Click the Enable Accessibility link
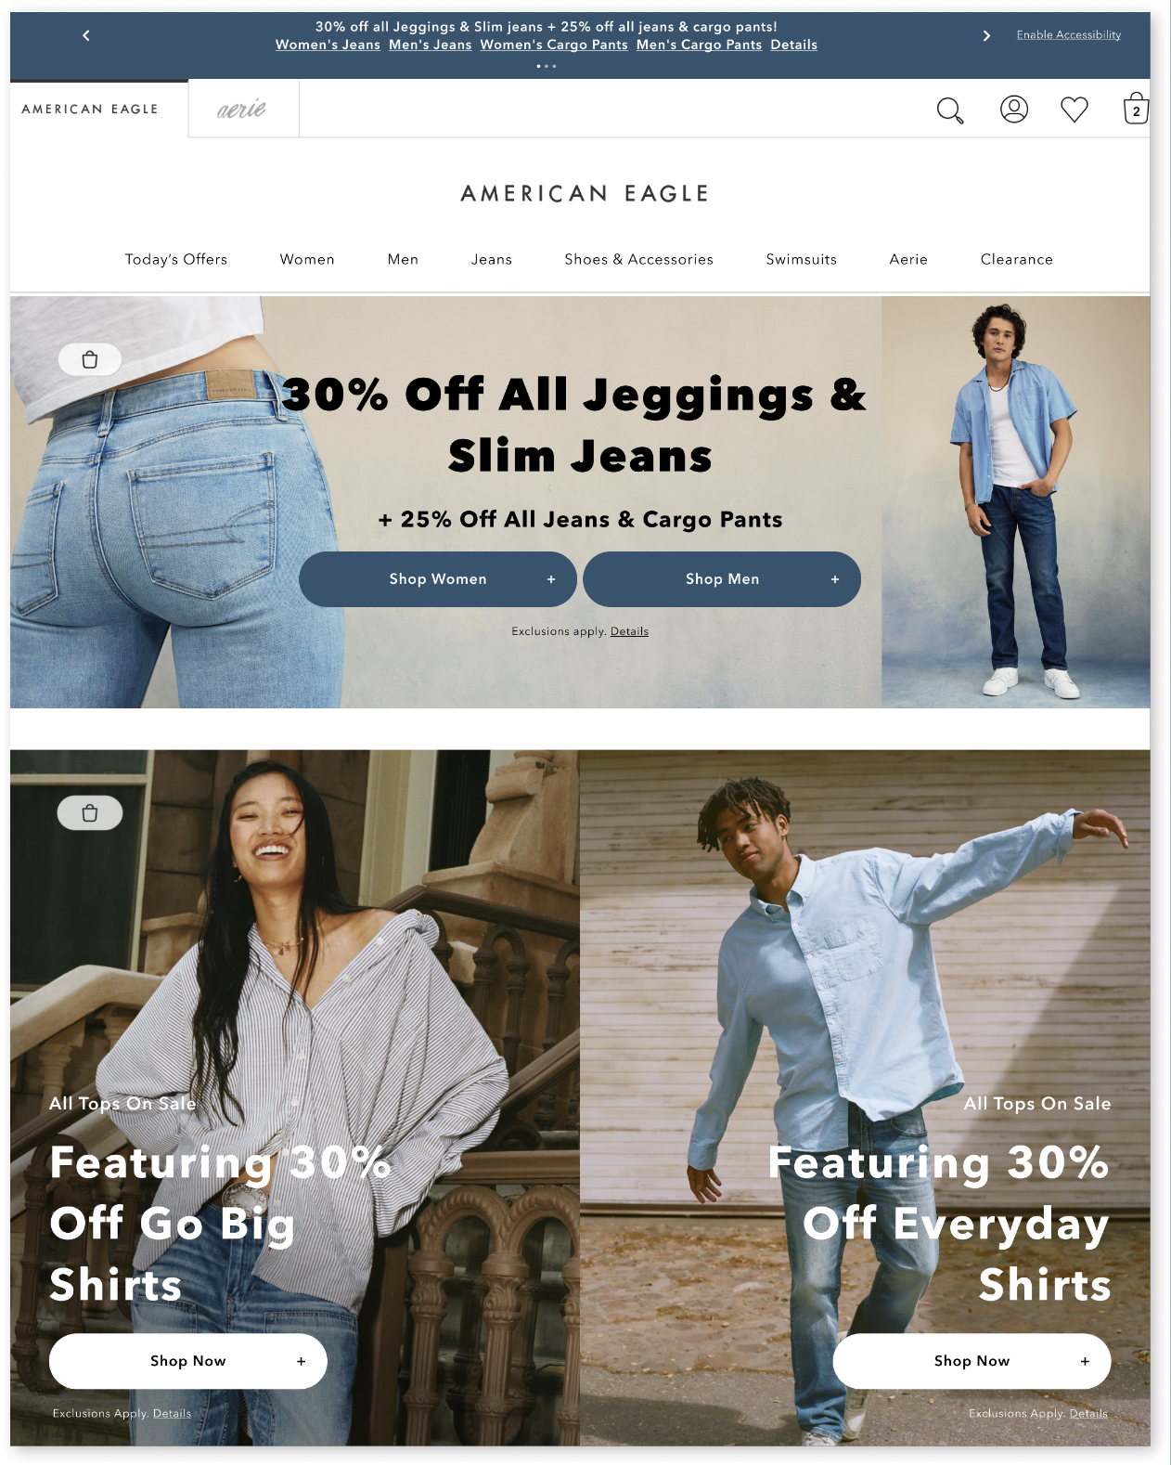Screen dimensions: 1171x1465 (1069, 34)
